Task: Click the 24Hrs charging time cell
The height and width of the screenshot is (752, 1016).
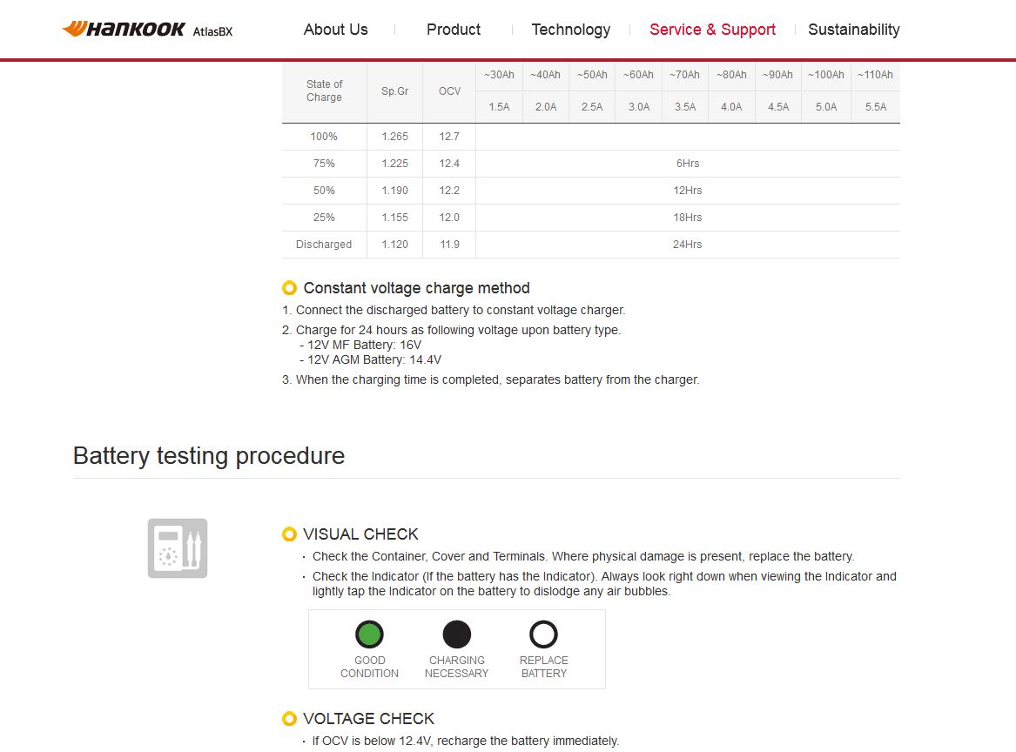Action: pyautogui.click(x=688, y=245)
